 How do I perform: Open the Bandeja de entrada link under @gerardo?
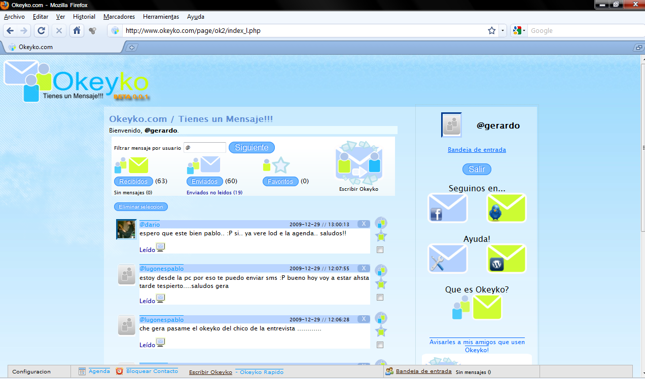477,150
